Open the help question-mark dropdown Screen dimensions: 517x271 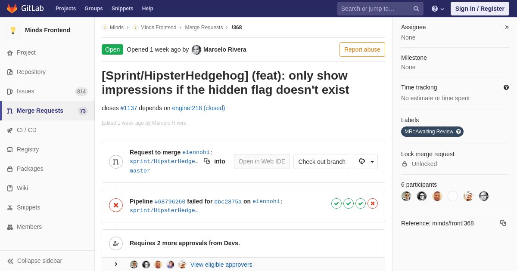[438, 9]
